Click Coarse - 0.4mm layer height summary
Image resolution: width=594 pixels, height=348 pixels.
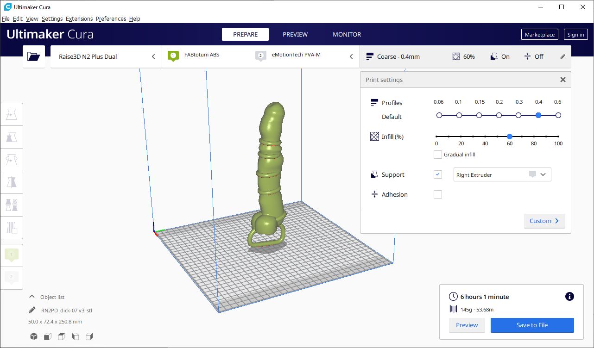(x=393, y=56)
